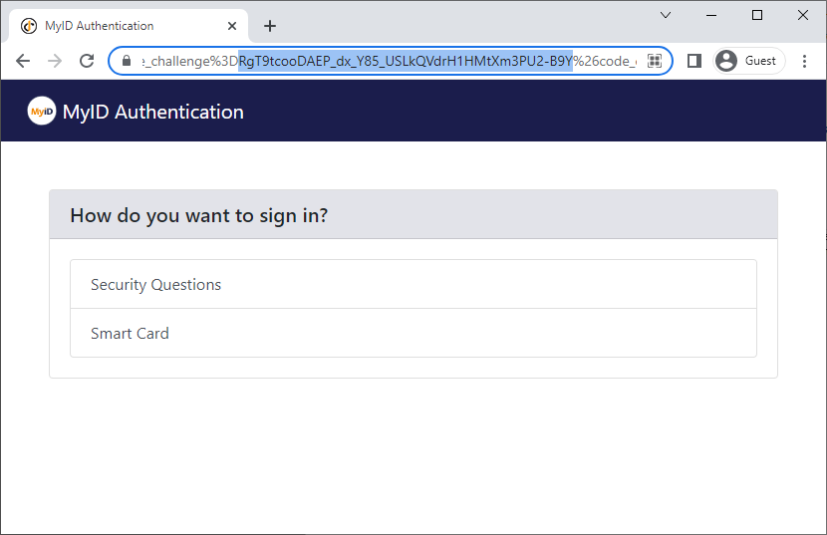Click the forward navigation arrow

55,61
